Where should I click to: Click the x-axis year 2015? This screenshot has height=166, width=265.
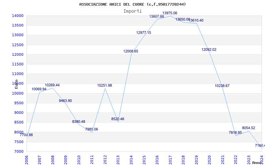144,160
